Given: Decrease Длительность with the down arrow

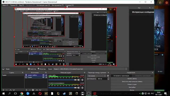Looking at the screenshot, I should (x=108, y=79).
